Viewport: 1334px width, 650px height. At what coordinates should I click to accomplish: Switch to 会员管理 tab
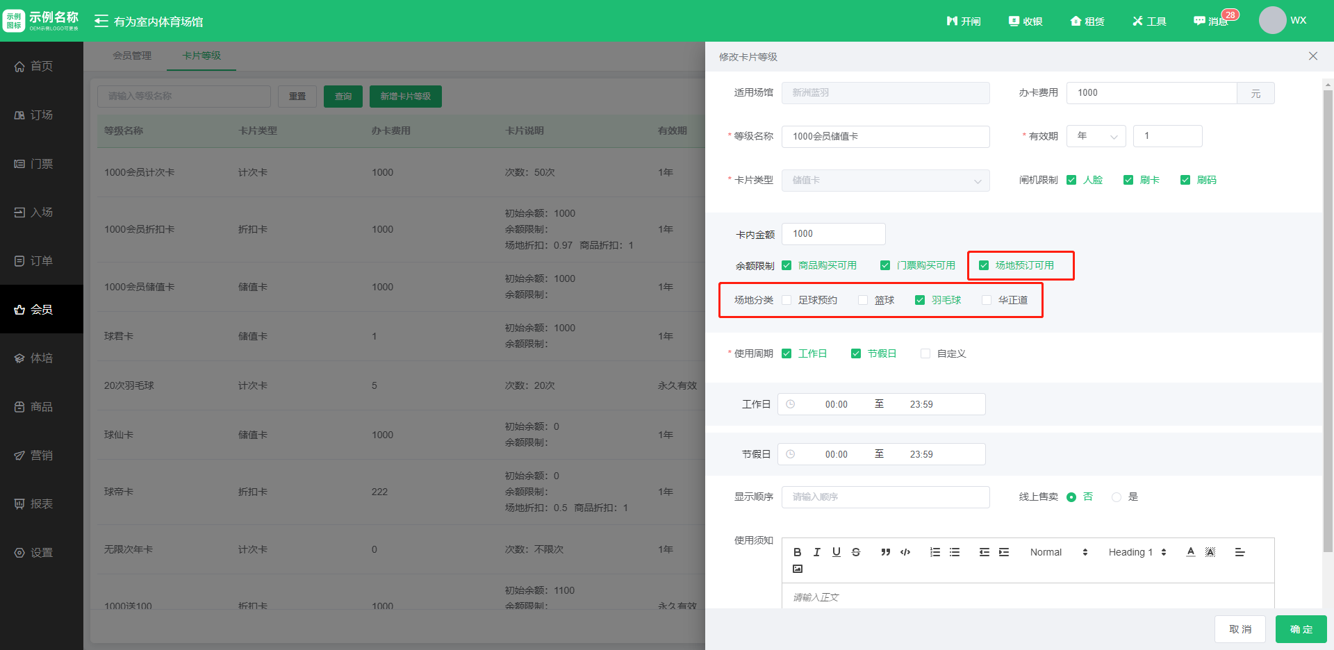(132, 56)
